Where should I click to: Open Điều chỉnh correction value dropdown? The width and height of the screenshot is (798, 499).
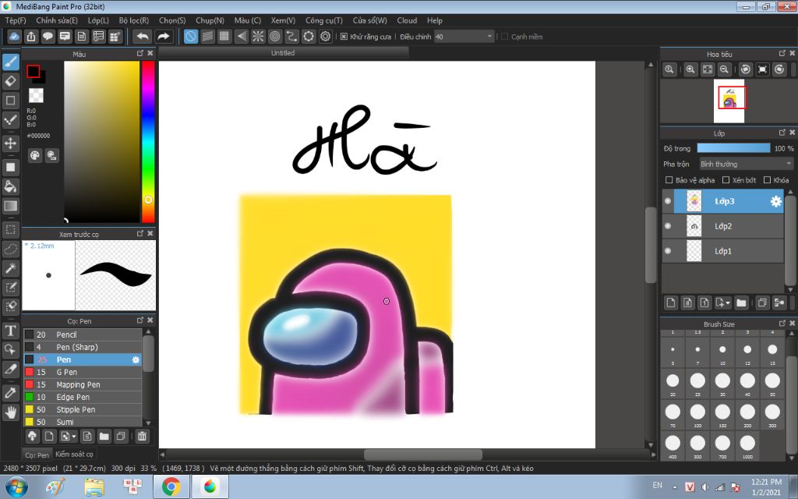tap(464, 37)
